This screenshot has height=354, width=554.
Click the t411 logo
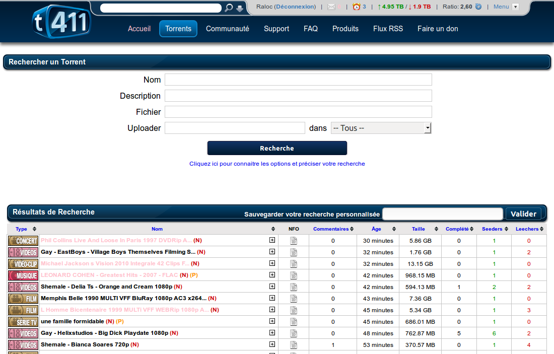point(61,21)
